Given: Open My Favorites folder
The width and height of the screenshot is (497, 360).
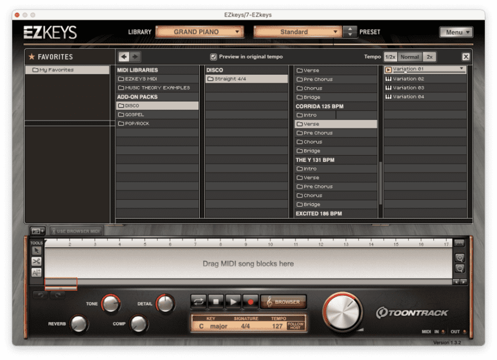Looking at the screenshot, I should click(x=67, y=70).
